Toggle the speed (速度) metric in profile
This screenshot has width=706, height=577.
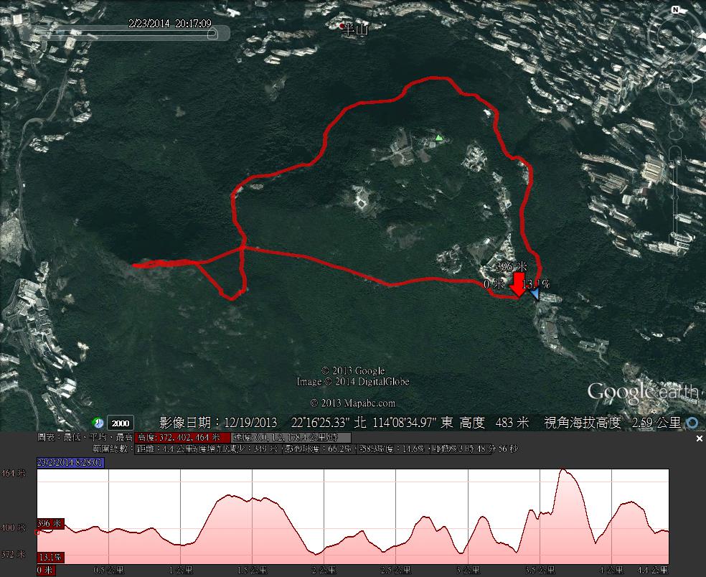291,437
